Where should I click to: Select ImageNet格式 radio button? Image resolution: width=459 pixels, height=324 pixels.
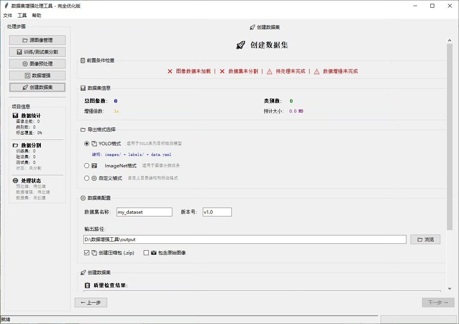coord(87,166)
